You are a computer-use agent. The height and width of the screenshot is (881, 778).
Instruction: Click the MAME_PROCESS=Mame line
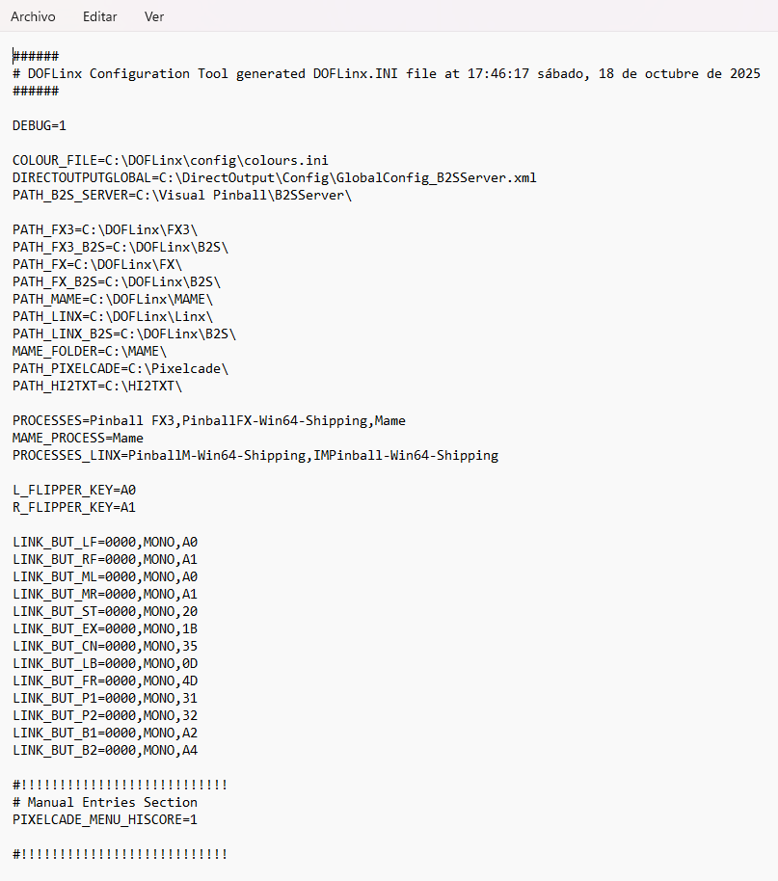pos(78,438)
